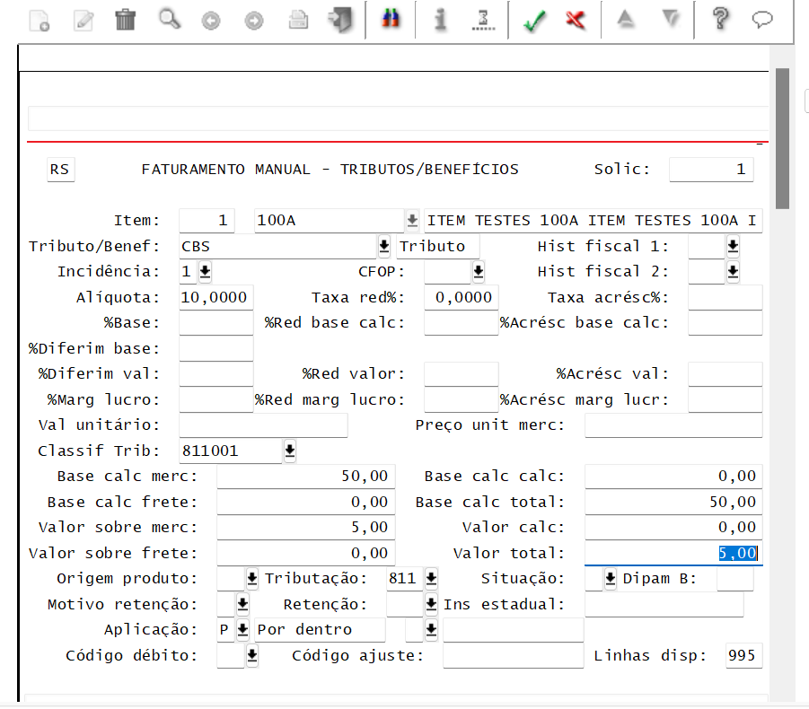Expand the Incidência dropdown arrow
Image resolution: width=809 pixels, height=709 pixels.
(205, 271)
